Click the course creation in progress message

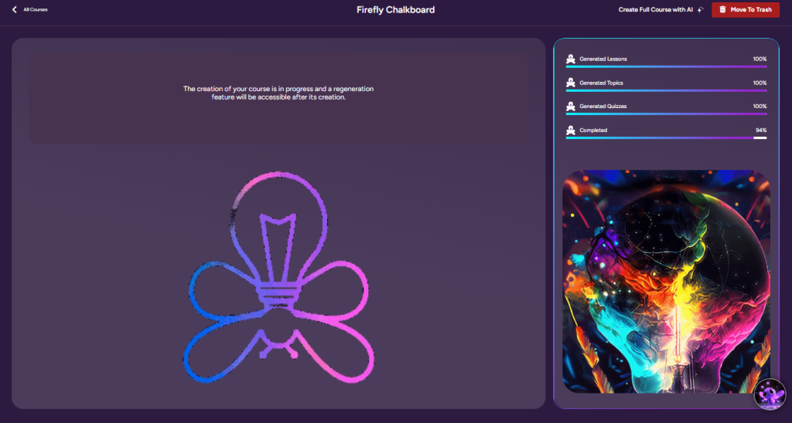(278, 93)
